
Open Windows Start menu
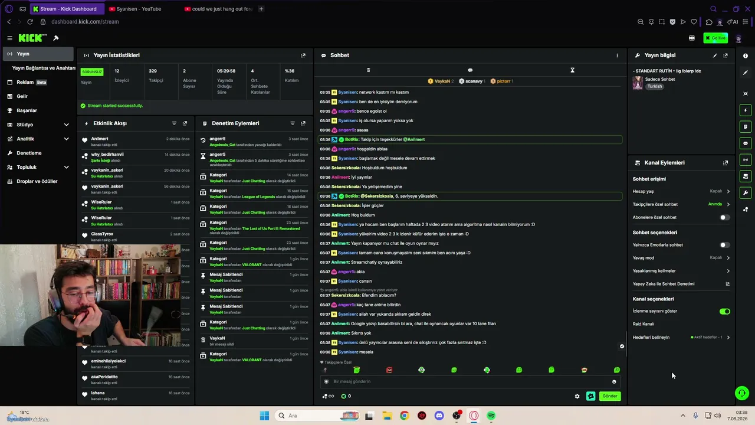coord(264,416)
